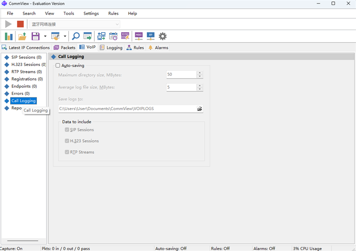Image resolution: width=356 pixels, height=251 pixels.
Task: Increase maximum directory size with up arrow
Action: (x=200, y=73)
